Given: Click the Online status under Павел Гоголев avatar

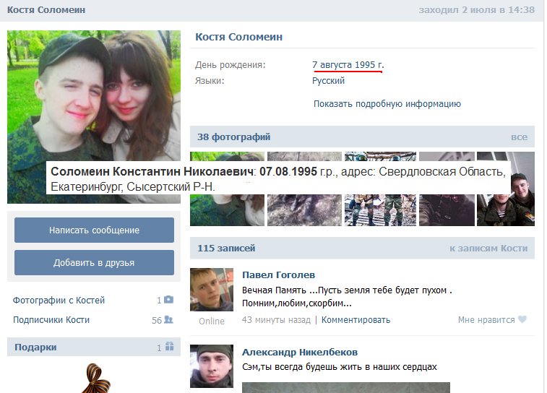Looking at the screenshot, I should click(212, 321).
